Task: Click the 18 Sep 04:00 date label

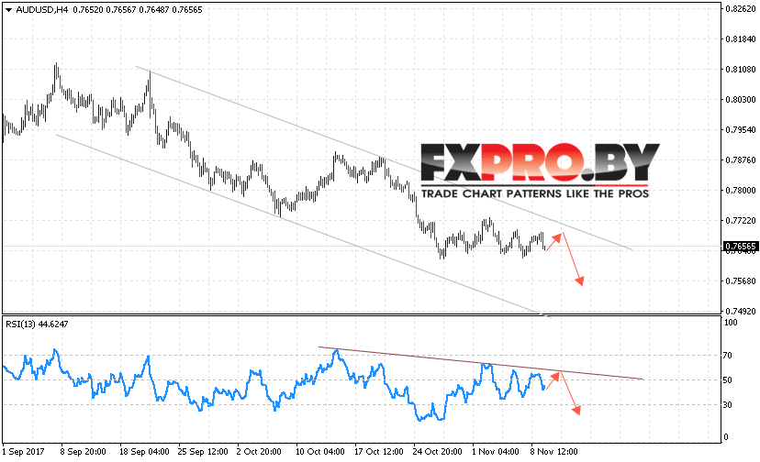Action: pos(144,452)
